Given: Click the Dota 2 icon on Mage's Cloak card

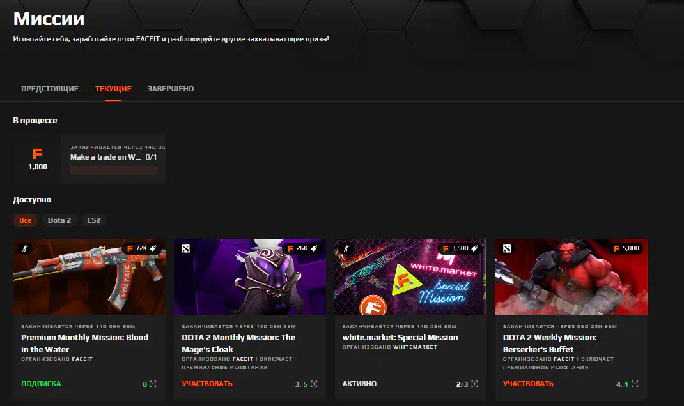Looking at the screenshot, I should point(186,249).
